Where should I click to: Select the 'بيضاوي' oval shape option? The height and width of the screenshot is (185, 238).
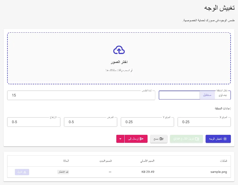pyautogui.click(x=223, y=95)
